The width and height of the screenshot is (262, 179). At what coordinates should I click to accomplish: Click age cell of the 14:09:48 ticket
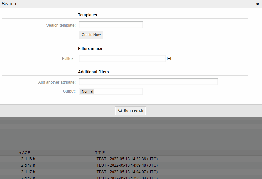click(28, 165)
